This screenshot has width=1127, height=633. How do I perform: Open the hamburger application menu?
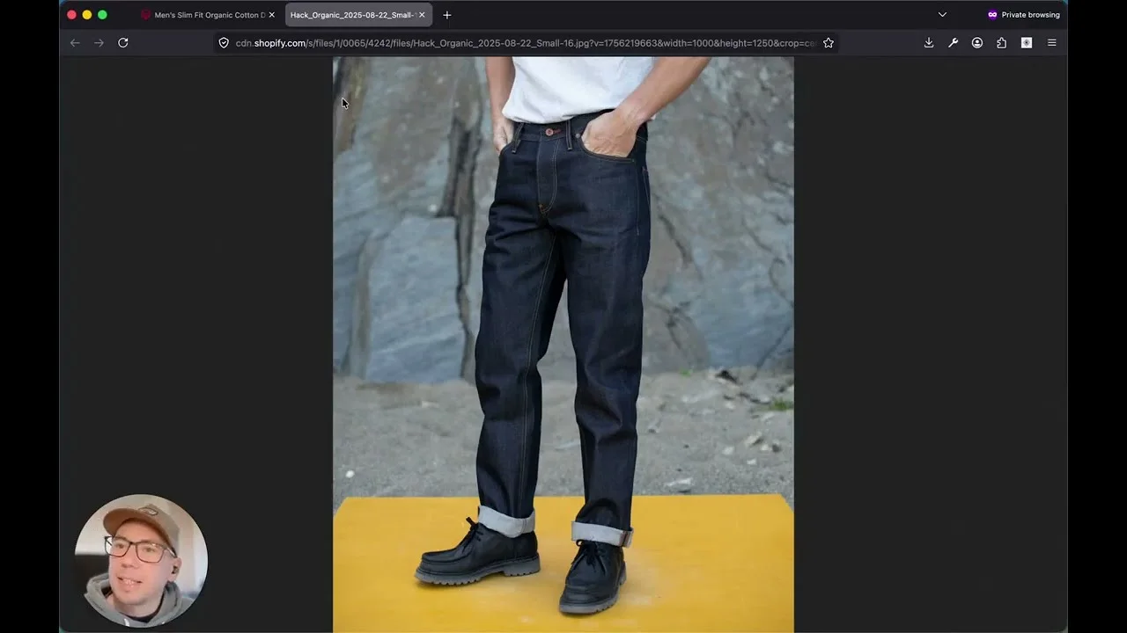[1051, 43]
